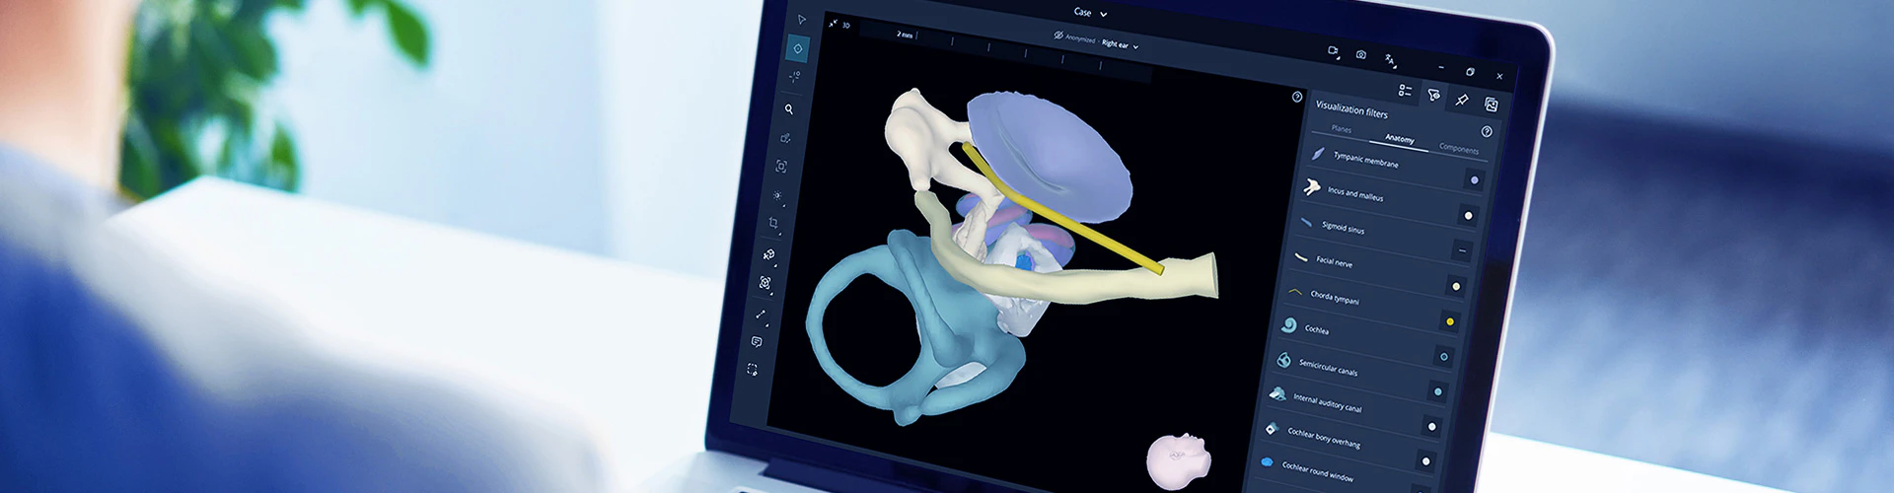This screenshot has width=1894, height=493.
Task: Select the crosshair target tool in left toolbar
Action: [794, 76]
